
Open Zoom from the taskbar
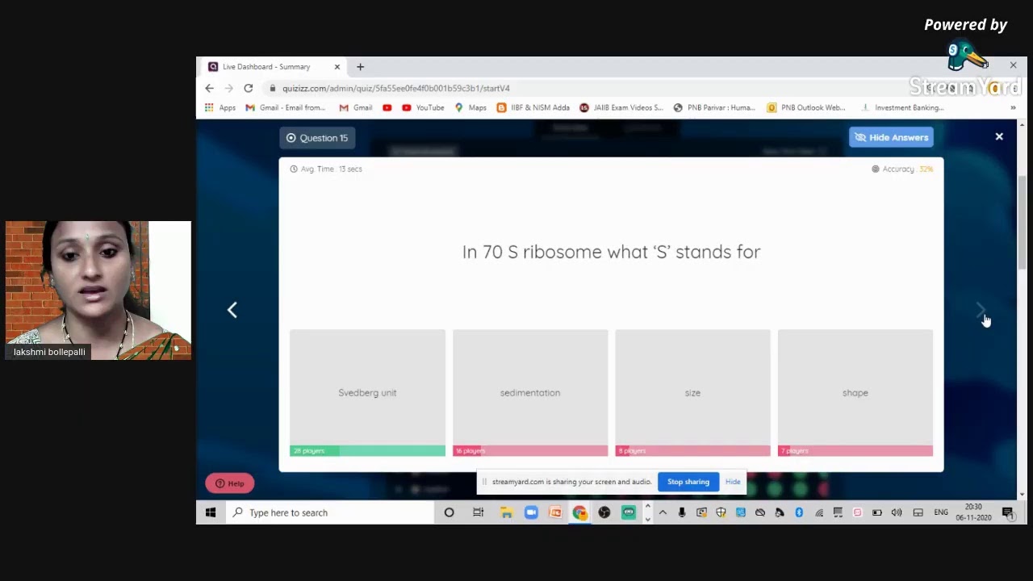[x=531, y=512]
